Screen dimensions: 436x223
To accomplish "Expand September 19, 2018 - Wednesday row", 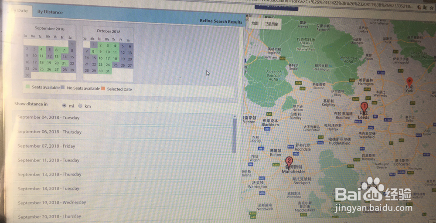I will pyautogui.click(x=123, y=203).
